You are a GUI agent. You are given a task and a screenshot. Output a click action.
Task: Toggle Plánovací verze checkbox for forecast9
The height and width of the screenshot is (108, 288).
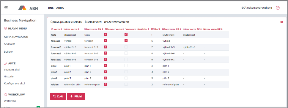(x=106, y=59)
